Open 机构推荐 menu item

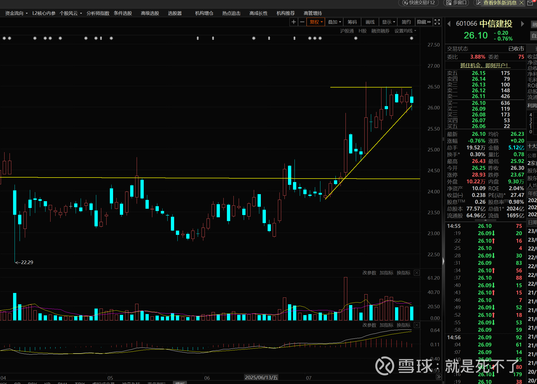(286, 13)
